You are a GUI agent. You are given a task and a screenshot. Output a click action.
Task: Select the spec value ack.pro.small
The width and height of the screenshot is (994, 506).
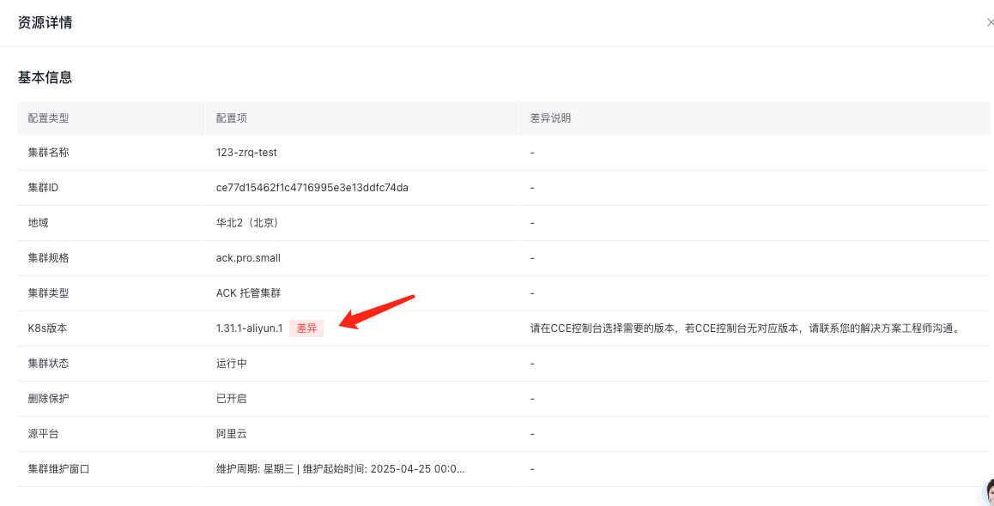[x=248, y=258]
